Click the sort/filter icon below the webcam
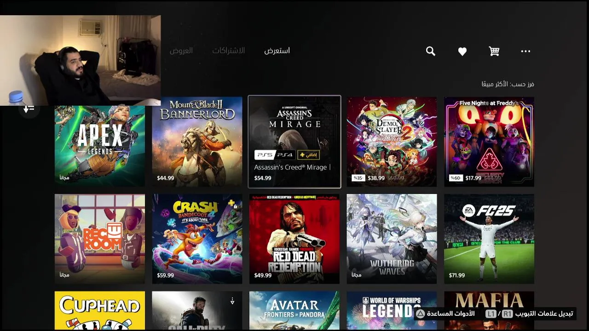Image resolution: width=589 pixels, height=331 pixels. (29, 109)
